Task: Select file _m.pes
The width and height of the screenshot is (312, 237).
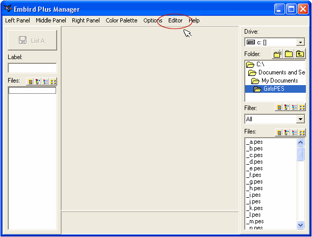Action: (255, 221)
